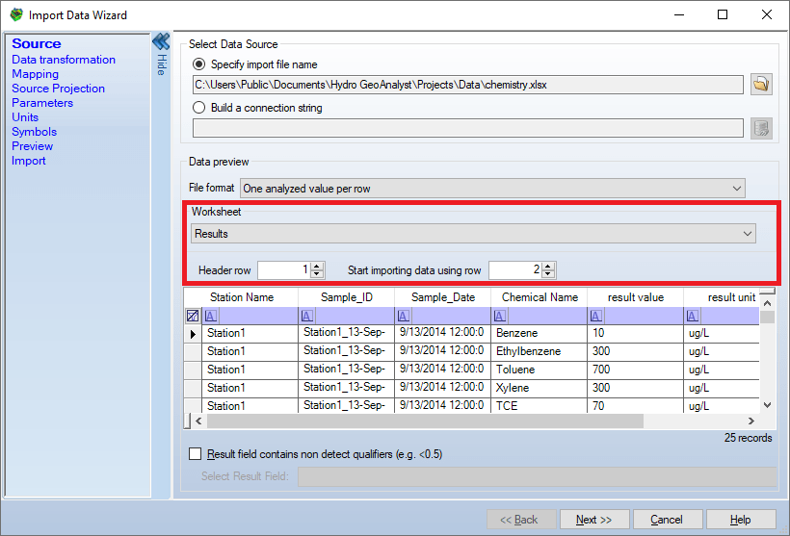
Task: Decrease the Header row value
Action: click(x=317, y=274)
